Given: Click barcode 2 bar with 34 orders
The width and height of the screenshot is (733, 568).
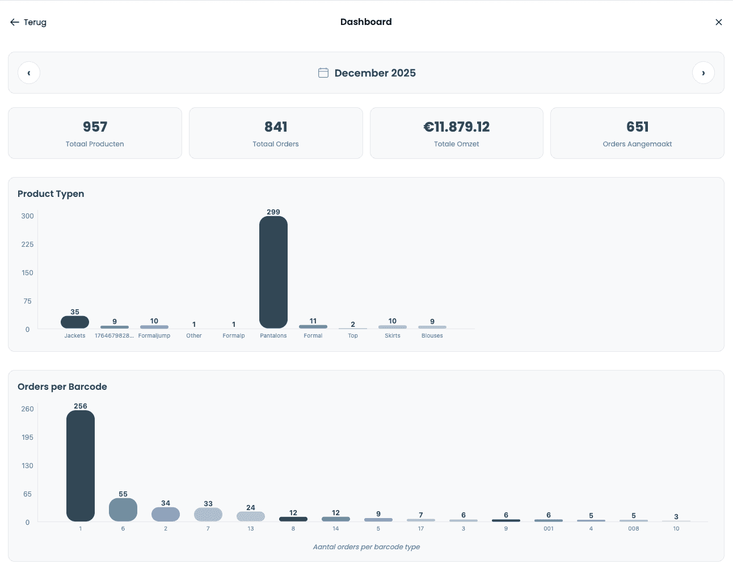Looking at the screenshot, I should point(166,514).
